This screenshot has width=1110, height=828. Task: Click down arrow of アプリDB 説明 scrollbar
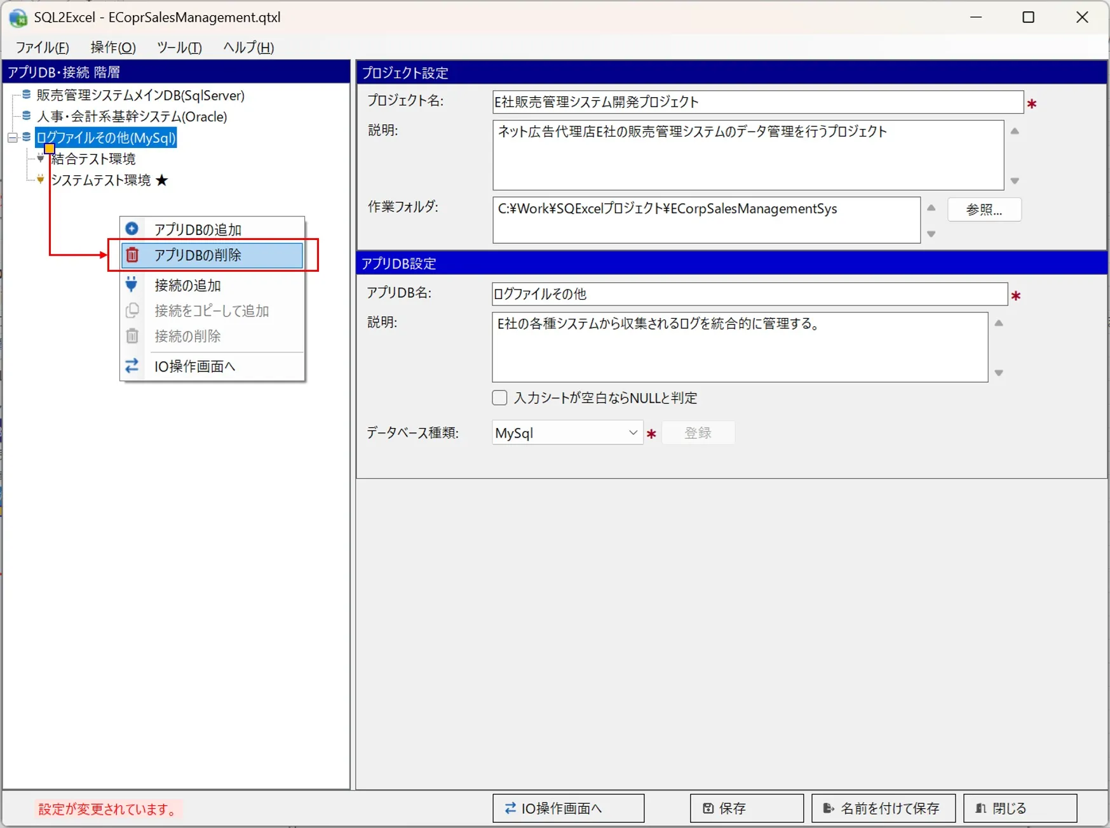[999, 373]
